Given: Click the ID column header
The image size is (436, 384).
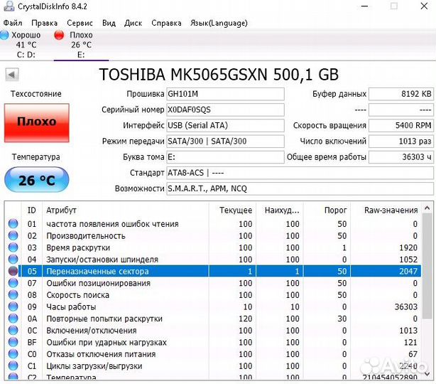Looking at the screenshot, I should 32,210.
